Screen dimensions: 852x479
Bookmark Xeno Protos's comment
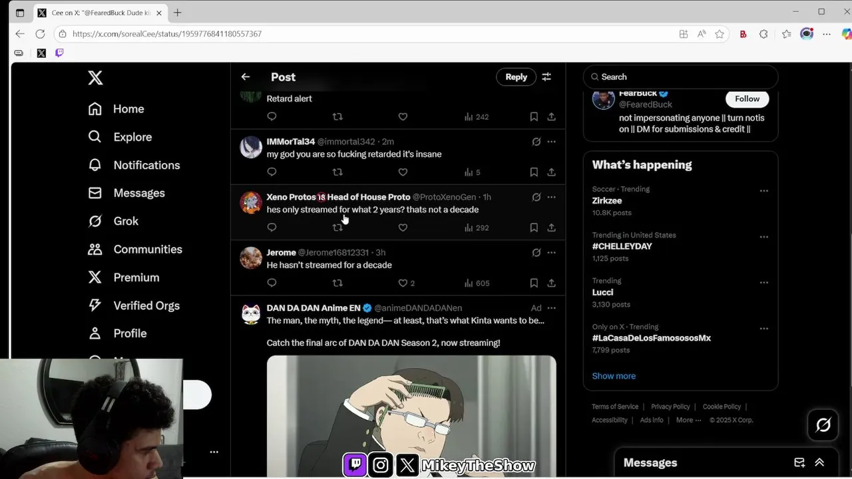click(x=534, y=228)
